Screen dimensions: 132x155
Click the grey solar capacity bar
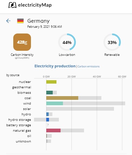click(80, 109)
